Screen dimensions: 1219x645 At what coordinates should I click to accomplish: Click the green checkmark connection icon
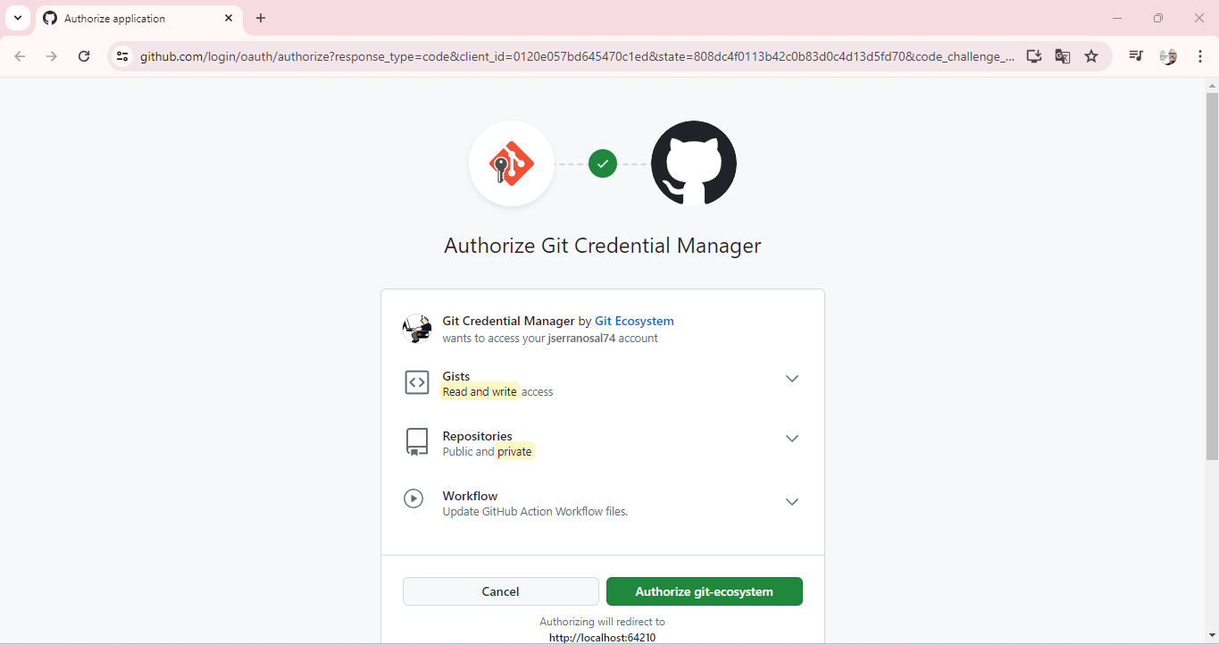coord(603,163)
